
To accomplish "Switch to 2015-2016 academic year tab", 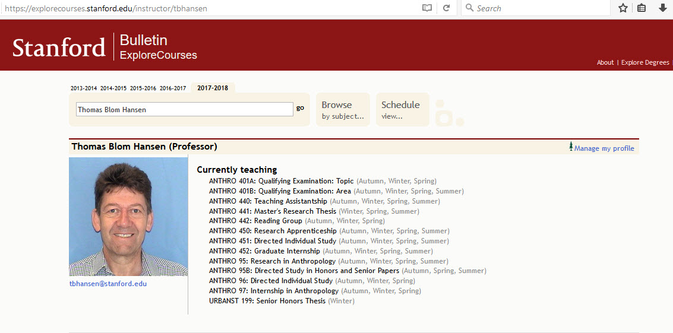I will coord(143,88).
